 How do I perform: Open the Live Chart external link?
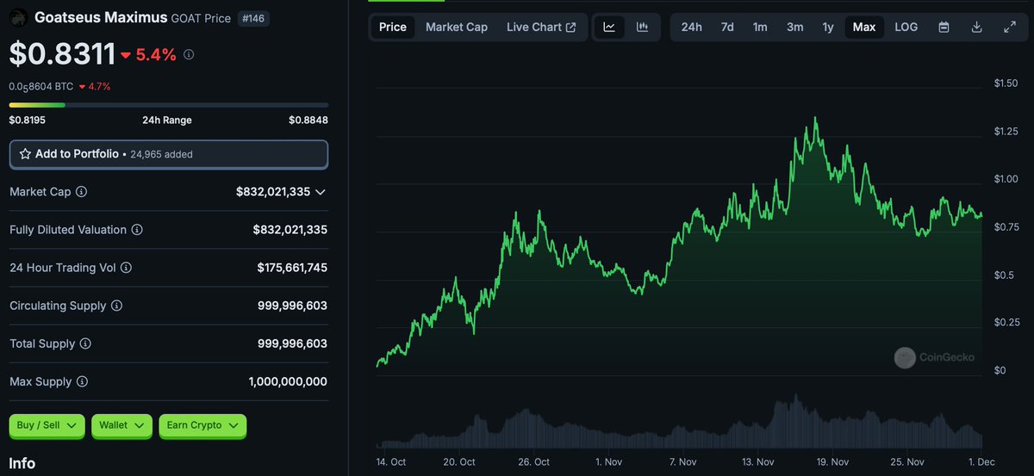coord(541,27)
